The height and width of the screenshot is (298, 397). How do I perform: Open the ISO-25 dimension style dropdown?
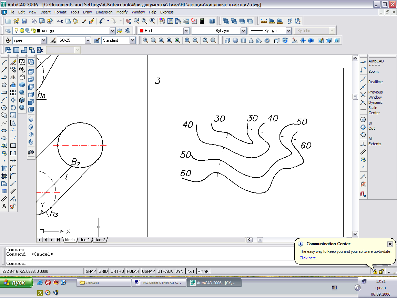pos(88,40)
